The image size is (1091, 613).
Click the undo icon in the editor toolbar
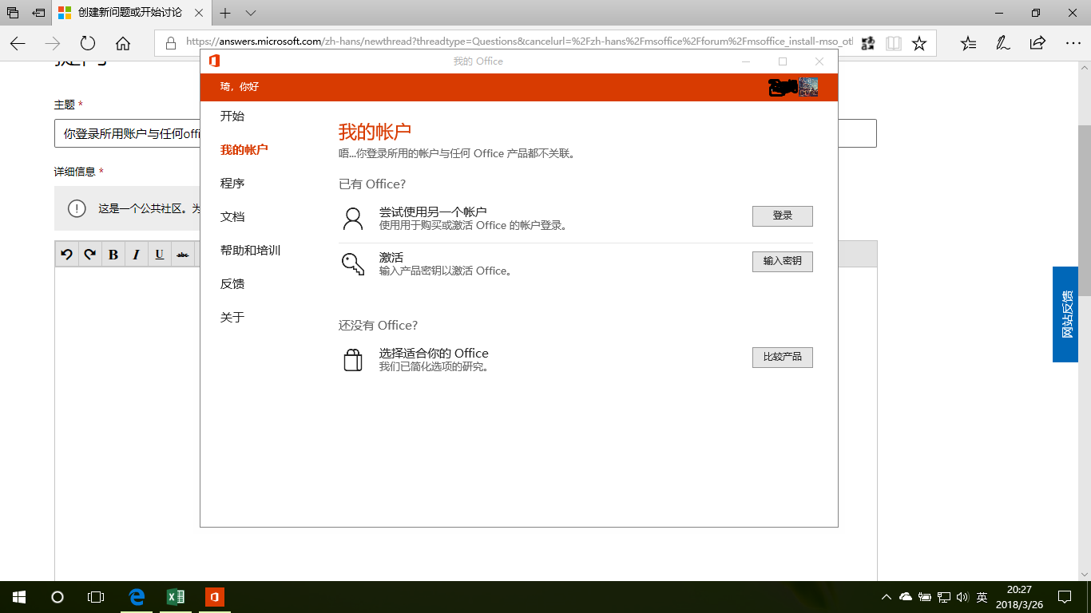pos(67,255)
